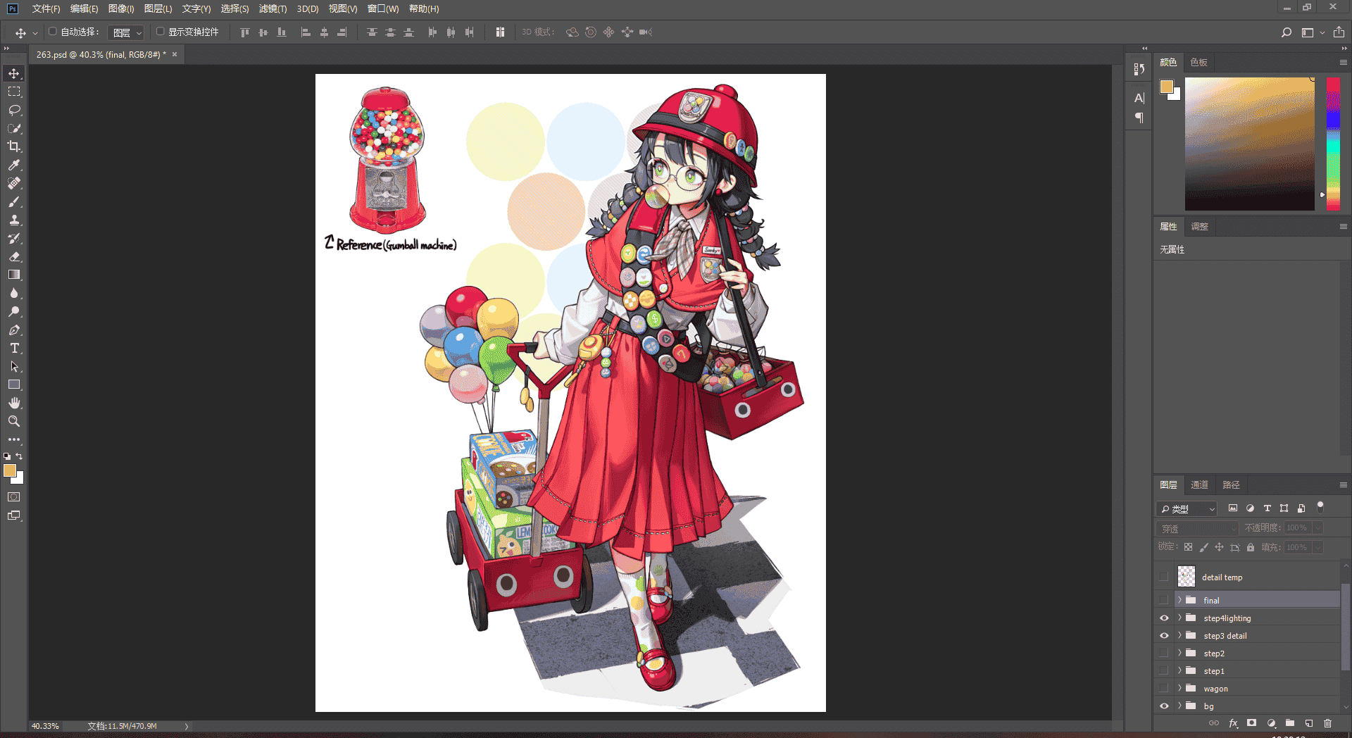Viewport: 1352px width, 738px height.
Task: Expand the final layer group
Action: coord(1179,600)
